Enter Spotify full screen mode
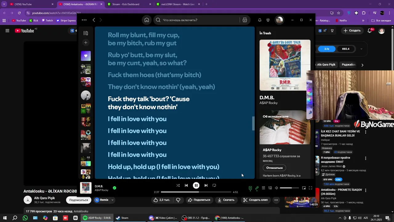The height and width of the screenshot is (222, 394). pyautogui.click(x=310, y=188)
